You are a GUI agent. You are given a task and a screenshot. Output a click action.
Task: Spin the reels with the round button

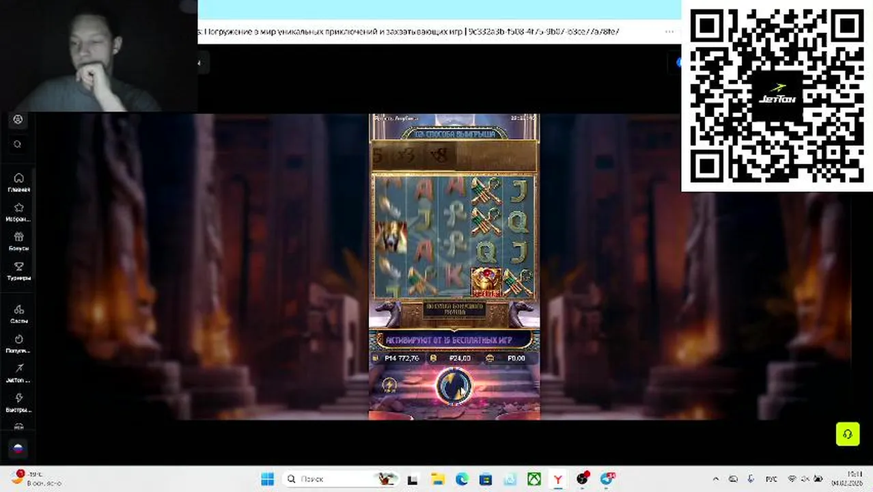coord(454,385)
